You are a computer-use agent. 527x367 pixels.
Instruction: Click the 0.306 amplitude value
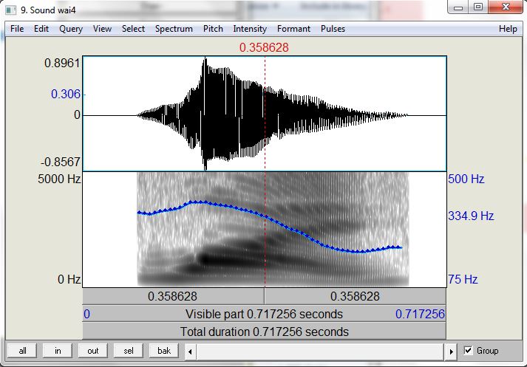tap(66, 94)
